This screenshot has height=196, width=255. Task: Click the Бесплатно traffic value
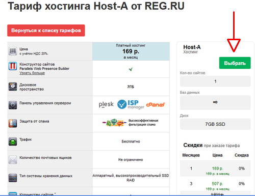tap(131, 142)
